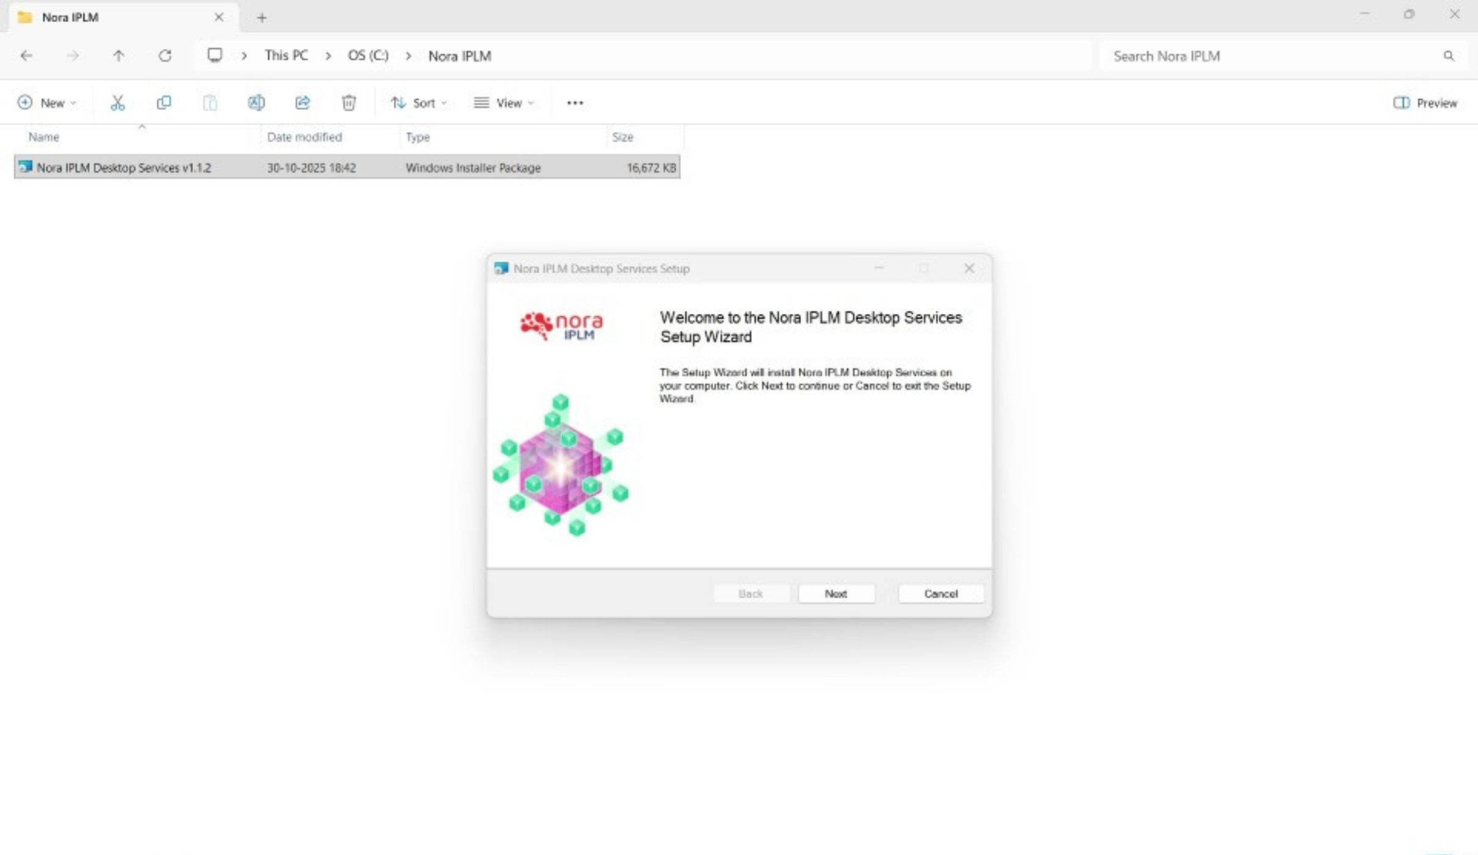Toggle the Preview pane
1478x855 pixels.
coord(1425,103)
